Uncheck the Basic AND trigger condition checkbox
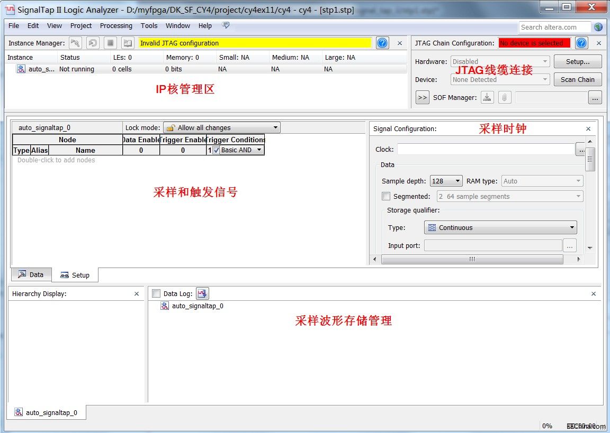The width and height of the screenshot is (610, 433). click(216, 150)
